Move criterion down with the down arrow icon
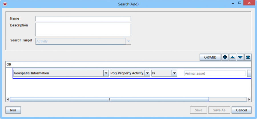Viewport: 257px width, 119px height. pos(240,57)
